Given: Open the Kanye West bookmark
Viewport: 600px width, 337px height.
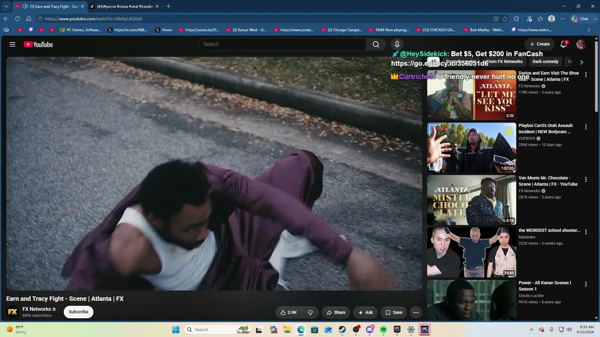Looking at the screenshot, I should (246, 30).
